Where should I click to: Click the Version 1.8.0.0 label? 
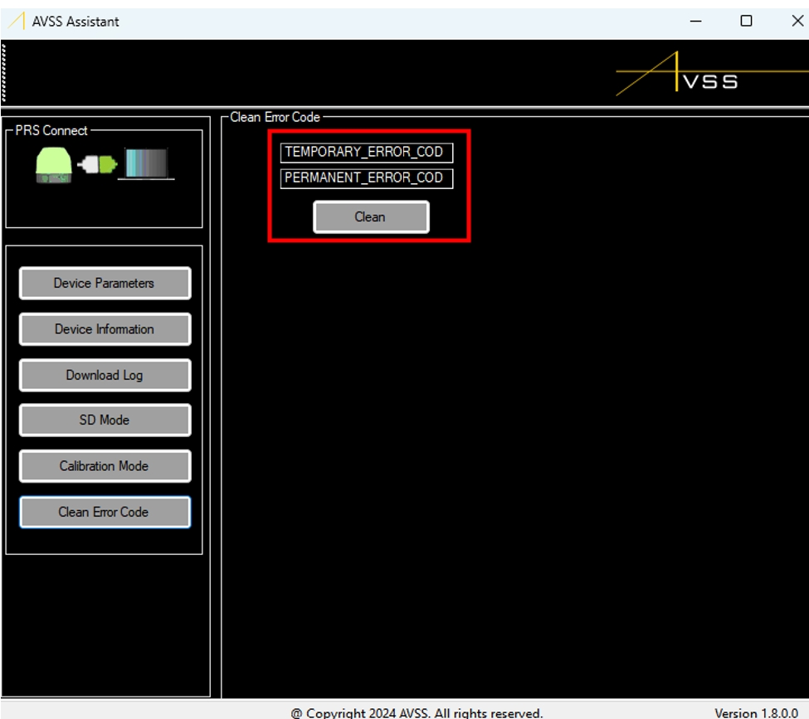pos(756,712)
